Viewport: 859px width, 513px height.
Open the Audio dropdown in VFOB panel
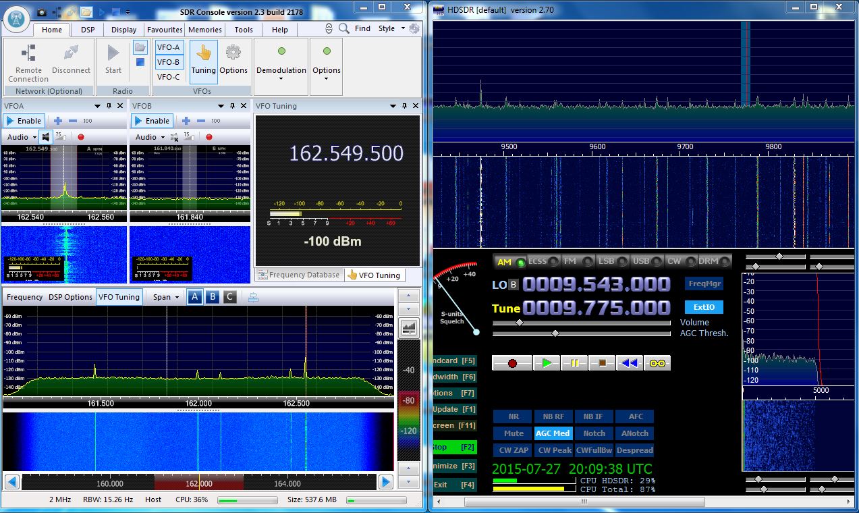pyautogui.click(x=149, y=137)
